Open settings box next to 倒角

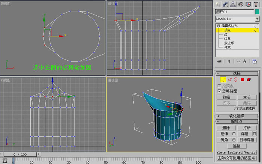(234, 140)
